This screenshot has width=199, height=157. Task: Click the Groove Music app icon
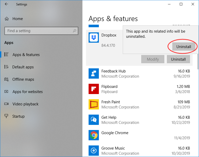(x=94, y=151)
